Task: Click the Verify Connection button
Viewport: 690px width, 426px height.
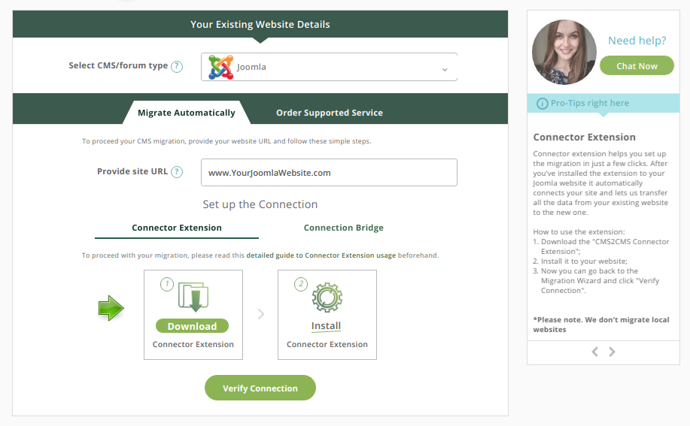Action: coord(260,388)
